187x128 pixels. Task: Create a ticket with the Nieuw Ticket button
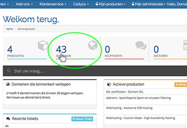point(82,119)
